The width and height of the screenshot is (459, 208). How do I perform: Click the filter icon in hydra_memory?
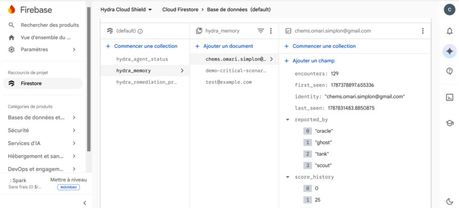coord(260,31)
